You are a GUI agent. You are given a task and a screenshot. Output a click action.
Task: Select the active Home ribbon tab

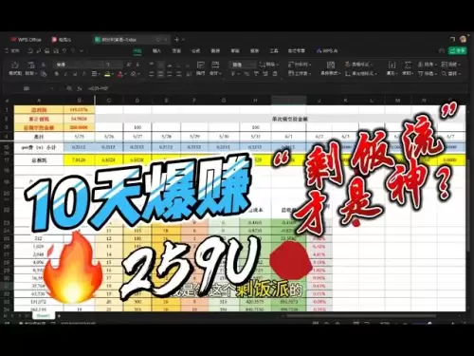pyautogui.click(x=137, y=50)
